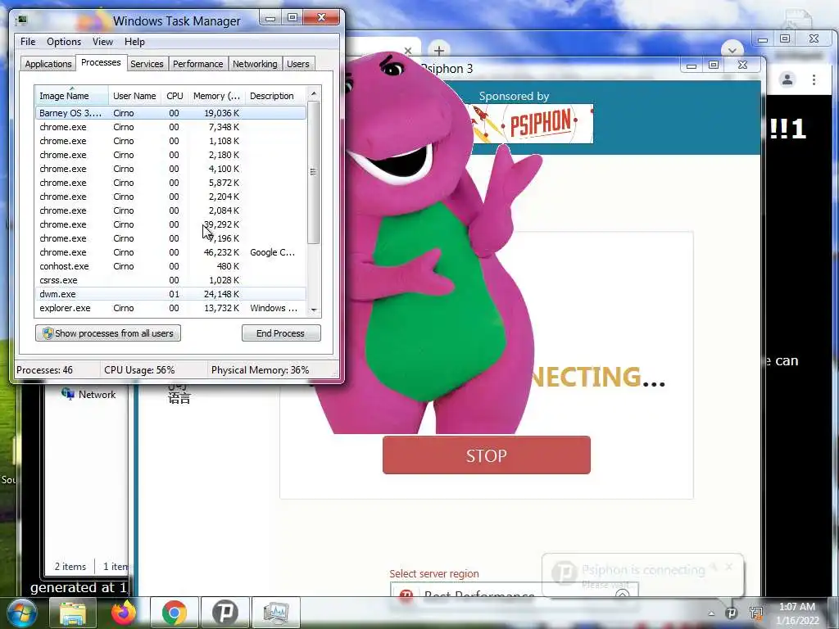The width and height of the screenshot is (839, 629).
Task: Click Psiphon STOP button
Action: pos(487,455)
